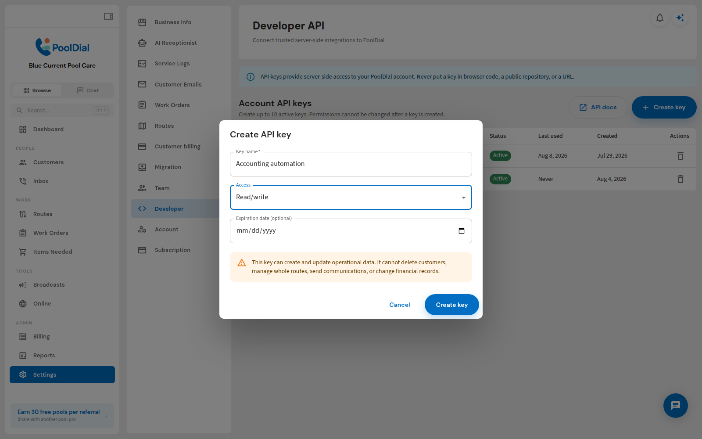Confirm with the dialog's Create key button
This screenshot has height=439, width=702.
452,305
